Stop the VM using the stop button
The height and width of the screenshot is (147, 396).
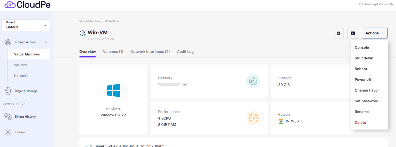coord(339,33)
